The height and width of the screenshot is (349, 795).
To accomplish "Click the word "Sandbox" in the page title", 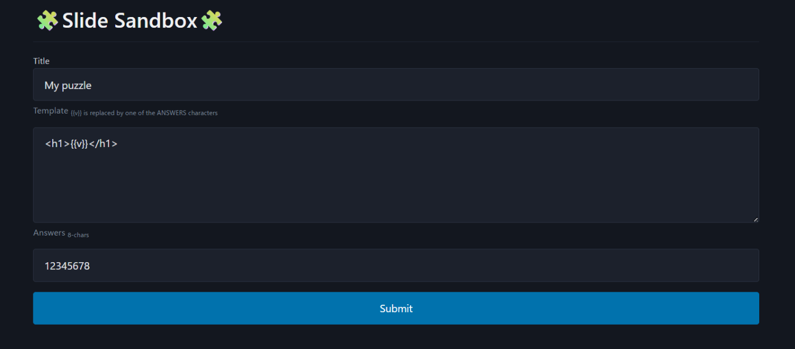I will click(x=156, y=21).
